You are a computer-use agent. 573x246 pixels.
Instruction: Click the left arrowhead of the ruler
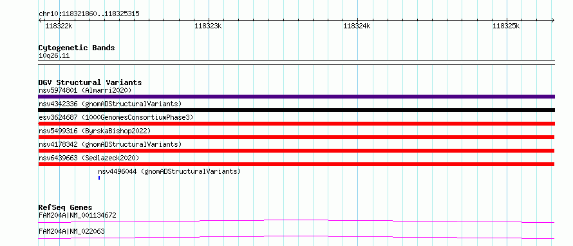[40, 21]
